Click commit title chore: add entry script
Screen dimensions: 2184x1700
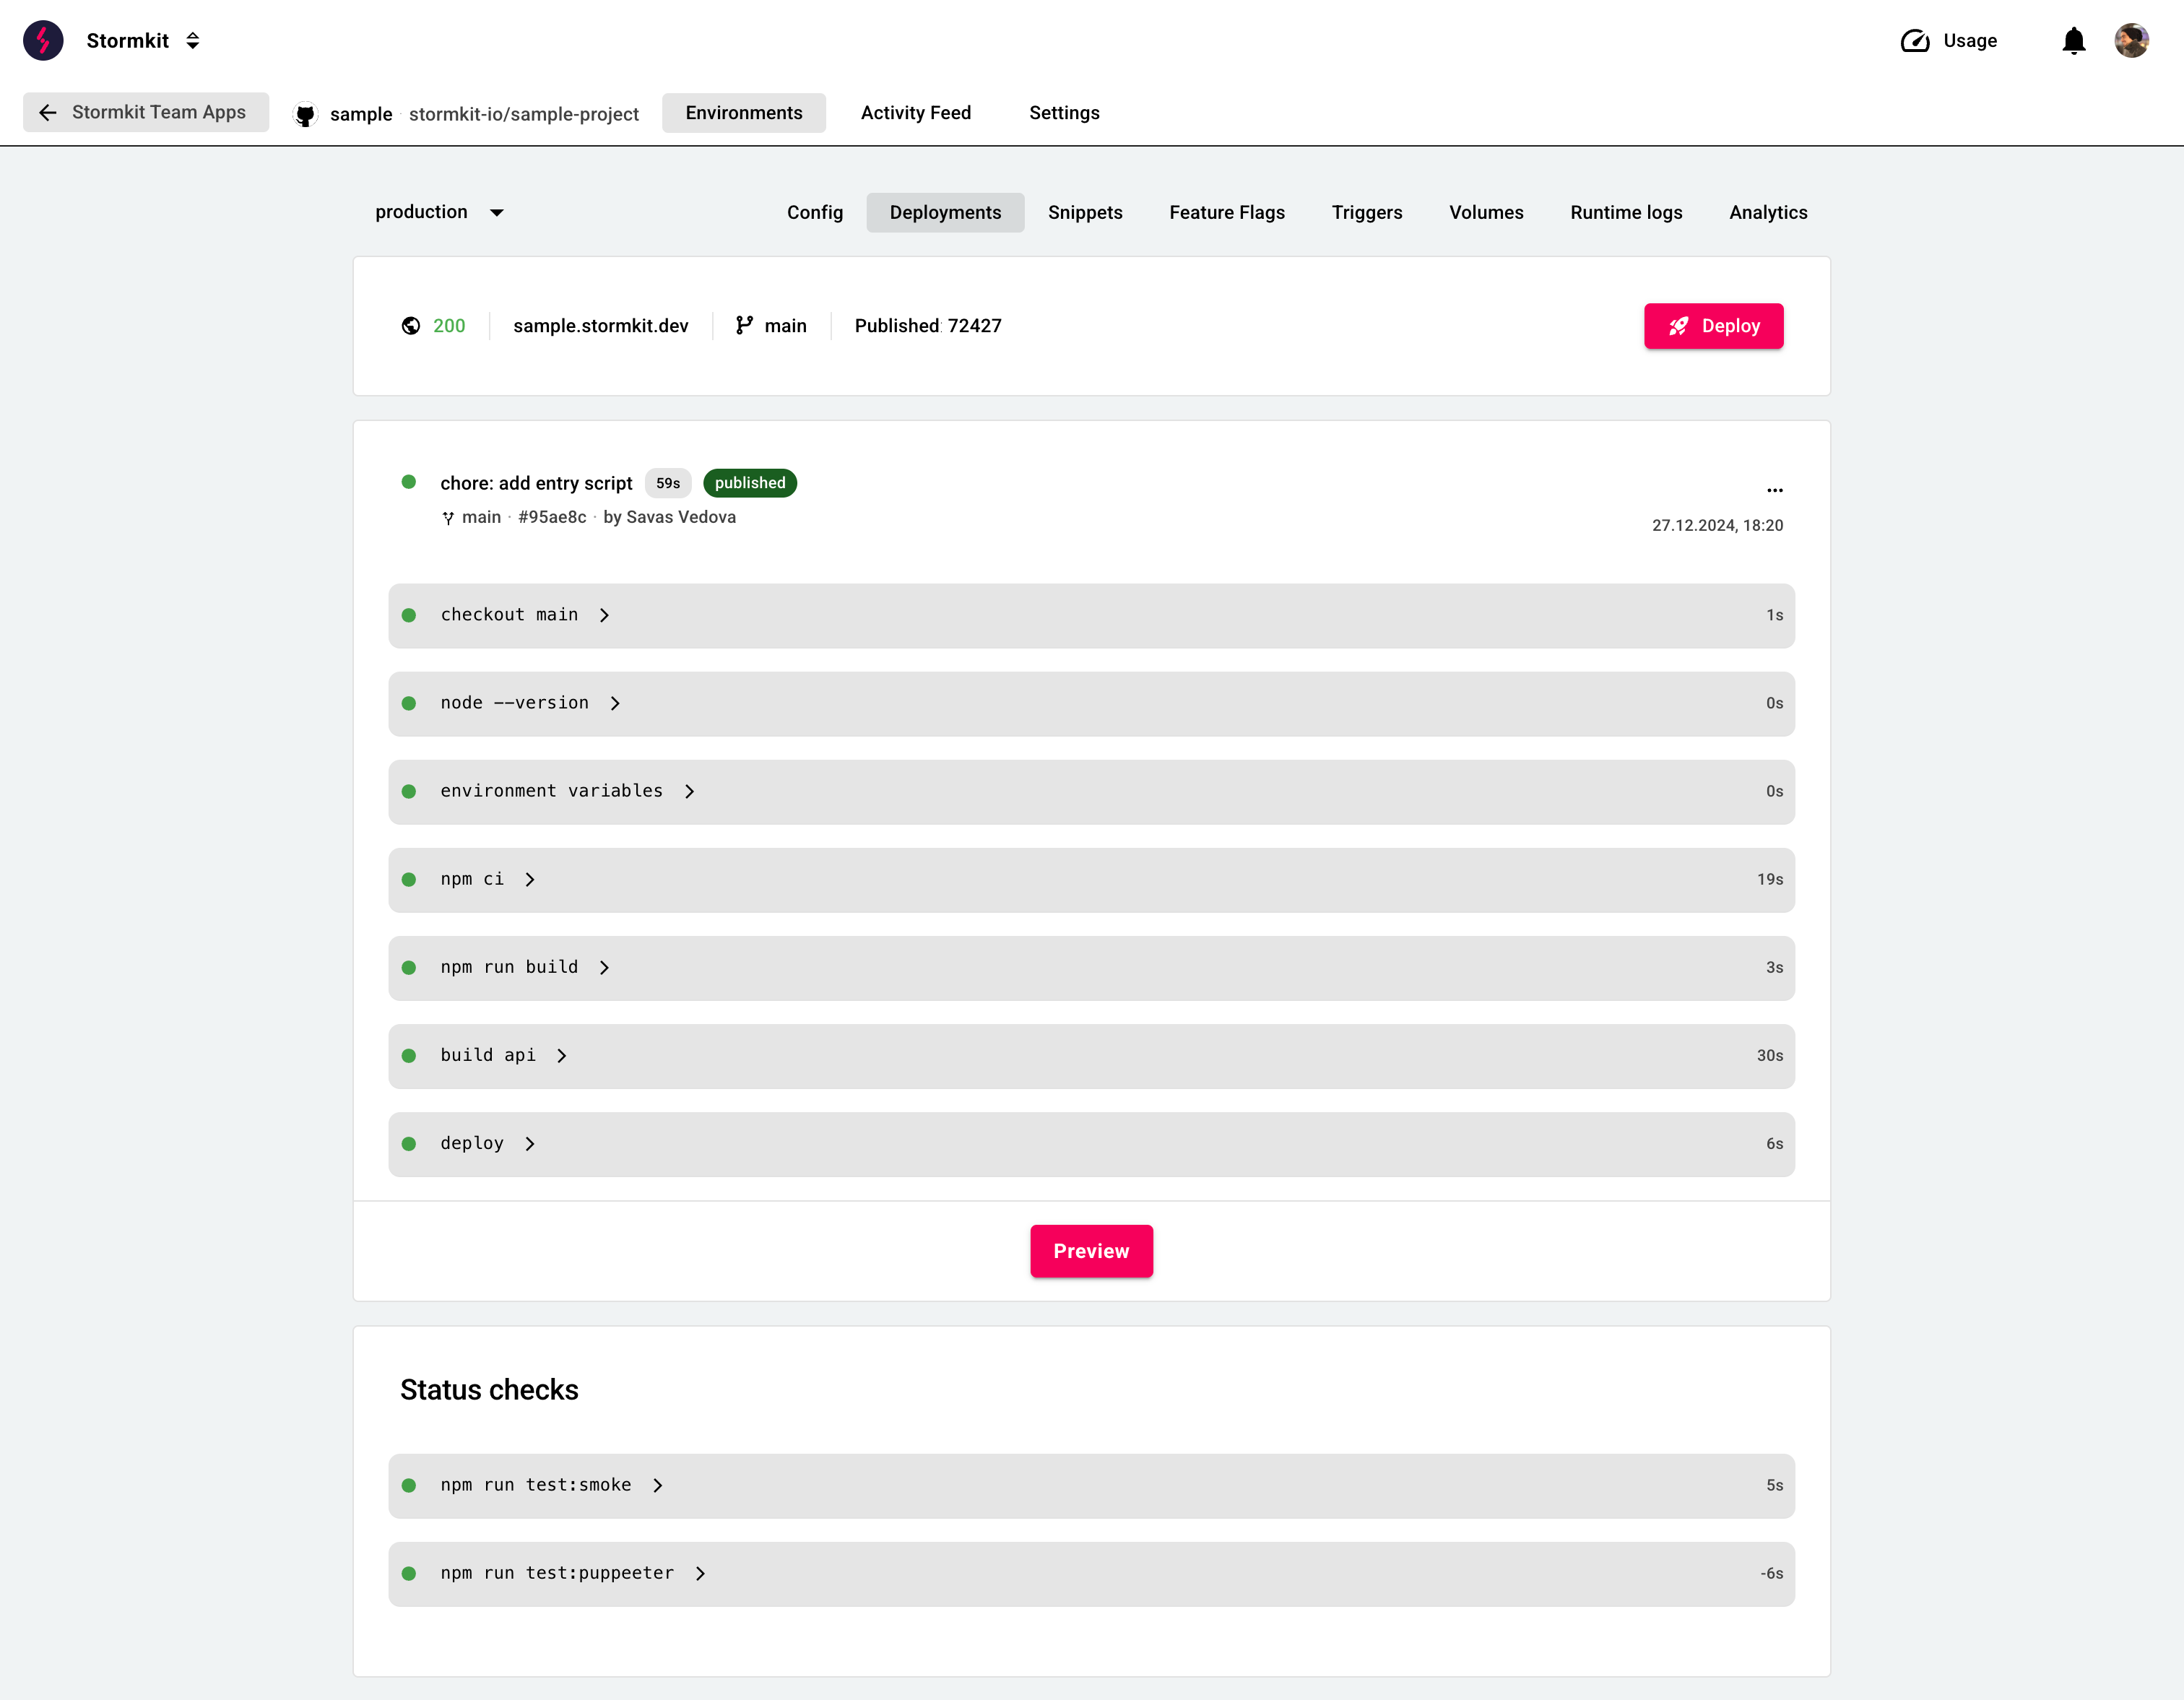point(536,483)
